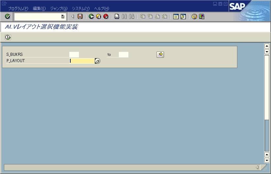Click the Print icon
Image resolution: width=271 pixels, height=174 pixels.
pos(117,17)
